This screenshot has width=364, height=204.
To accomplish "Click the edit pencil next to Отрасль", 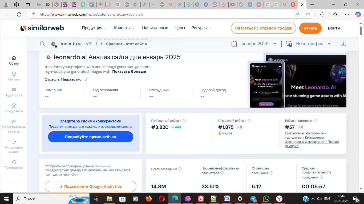I will pos(87,79).
